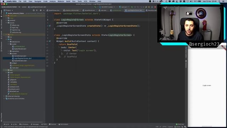Screen dimensions: 227x128
Task: Expand the android folder
Action: click(6, 20)
